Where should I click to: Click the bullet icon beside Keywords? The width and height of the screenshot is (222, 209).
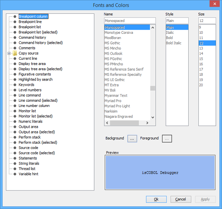[x=15, y=85]
